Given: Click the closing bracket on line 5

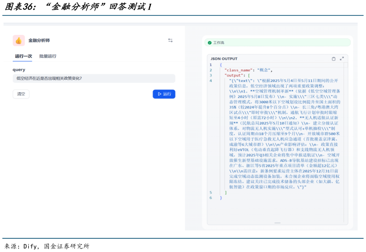Looking at the screenshot, I should (x=226, y=193).
